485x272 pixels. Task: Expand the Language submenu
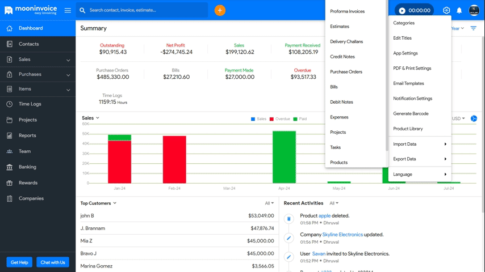click(420, 175)
